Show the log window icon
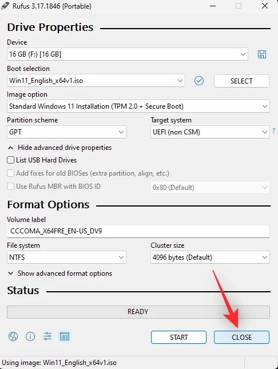 (x=65, y=336)
